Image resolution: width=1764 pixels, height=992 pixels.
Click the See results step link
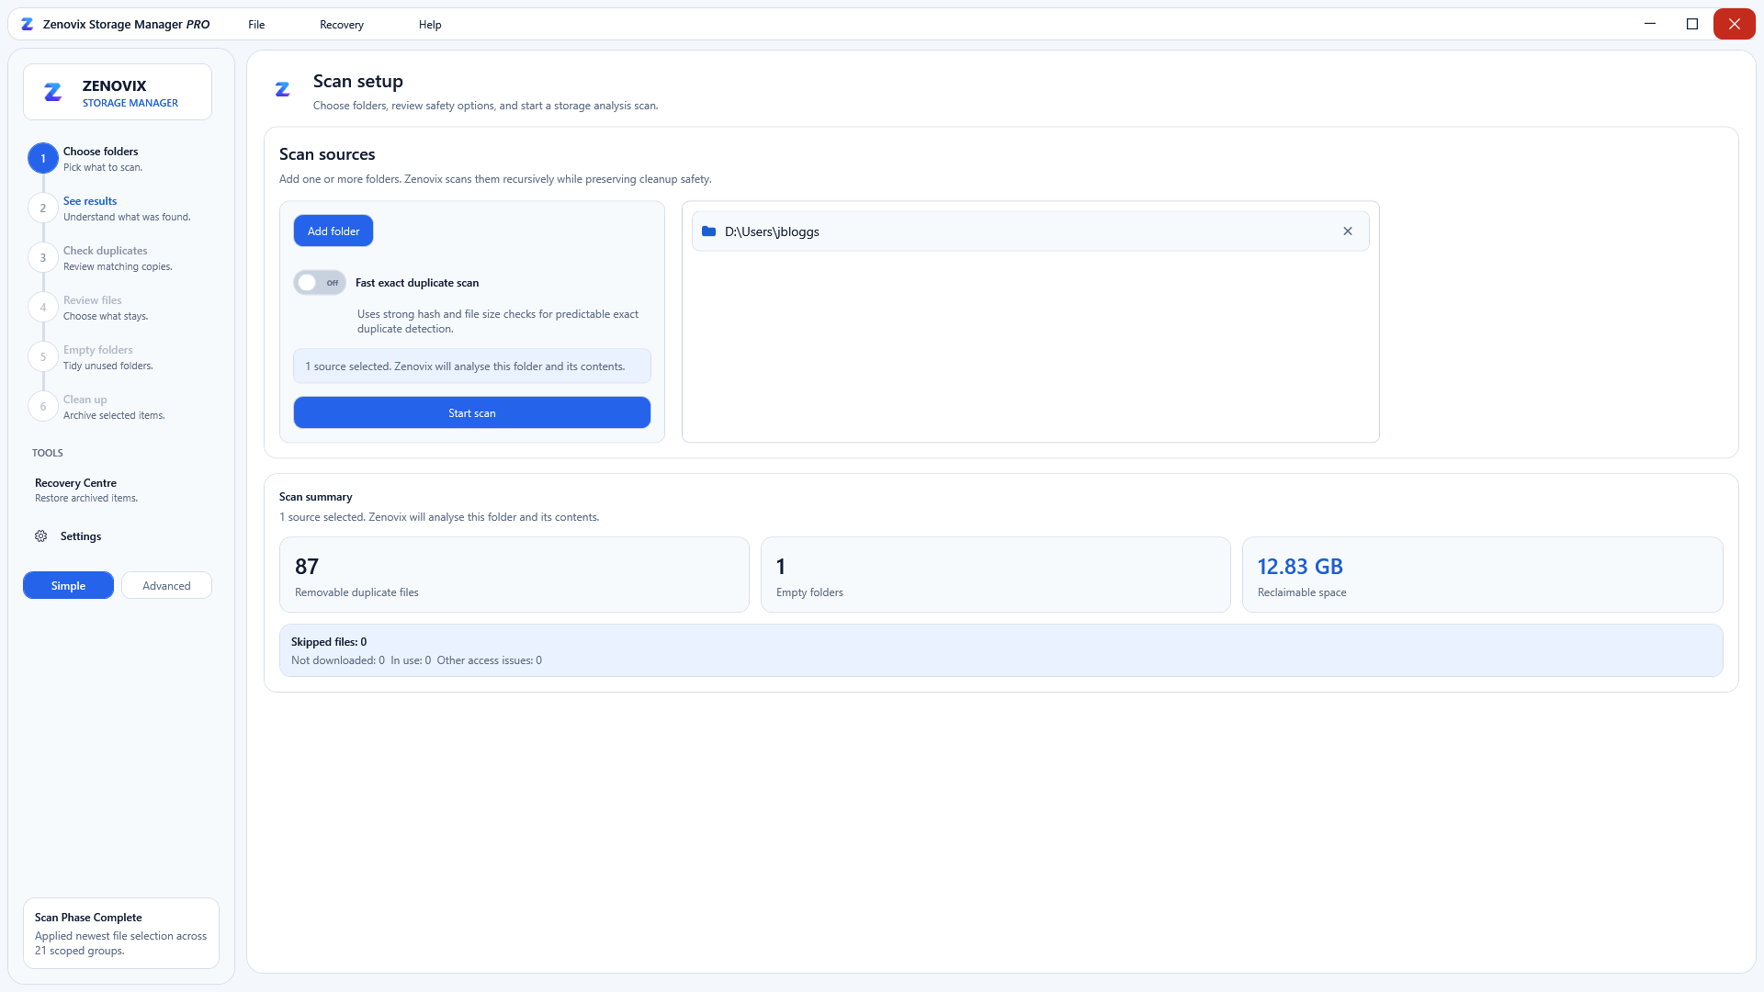click(90, 201)
